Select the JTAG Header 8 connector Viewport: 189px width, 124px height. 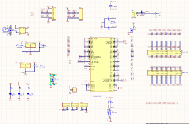point(81,14)
